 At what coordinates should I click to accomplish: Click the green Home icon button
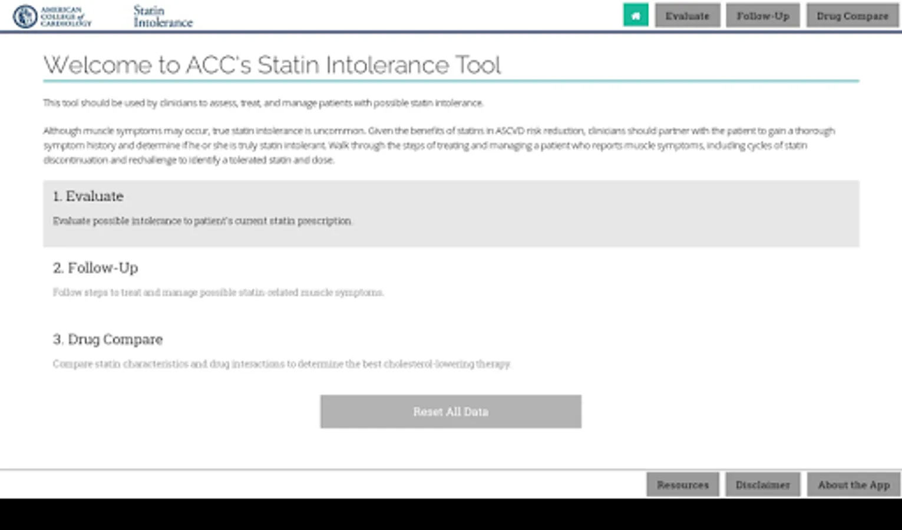[636, 15]
